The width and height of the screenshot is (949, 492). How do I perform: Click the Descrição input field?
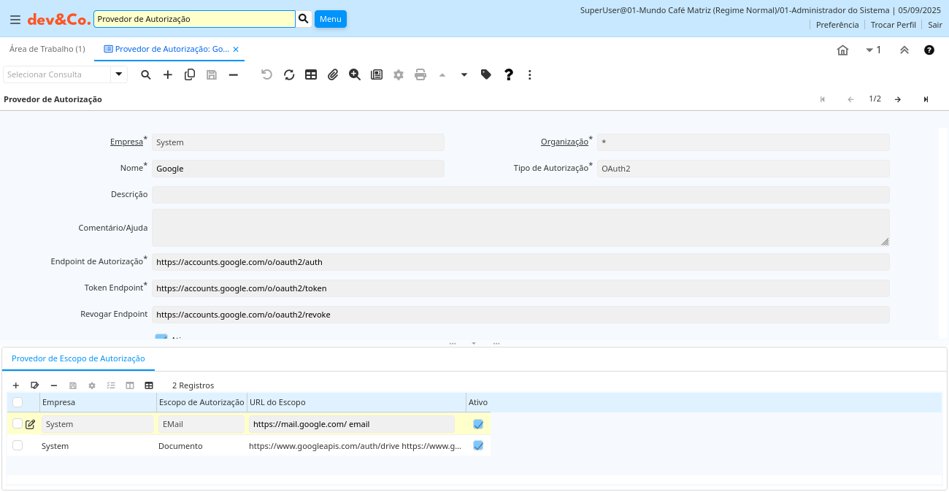point(520,195)
